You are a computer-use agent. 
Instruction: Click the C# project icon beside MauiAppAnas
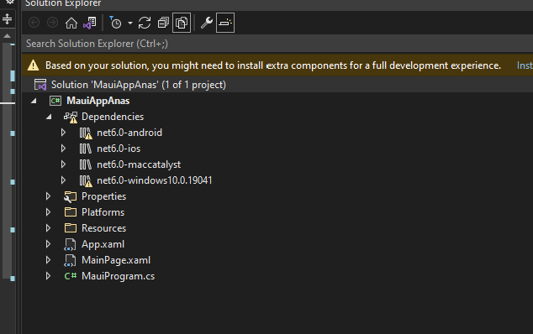point(55,101)
